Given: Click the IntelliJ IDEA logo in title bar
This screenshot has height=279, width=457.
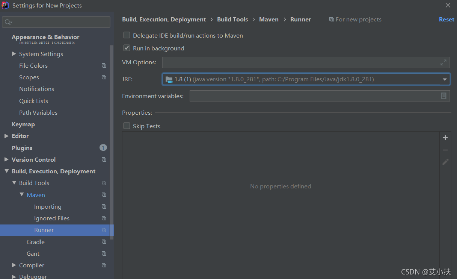Looking at the screenshot, I should point(5,5).
